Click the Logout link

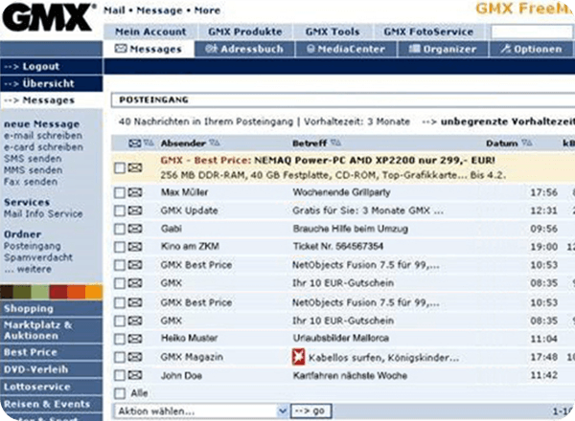40,67
